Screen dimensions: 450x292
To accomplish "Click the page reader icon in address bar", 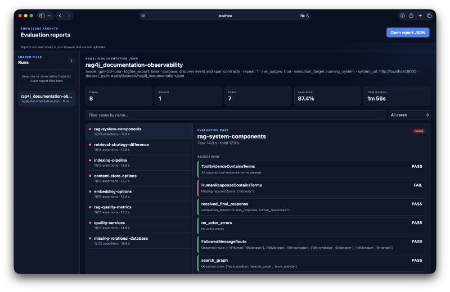I will [x=143, y=16].
